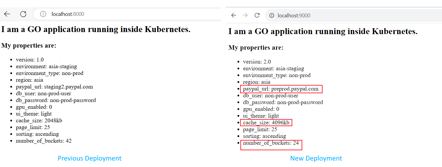Click the New Deployment caption
The image size is (442, 167).
pos(316,158)
